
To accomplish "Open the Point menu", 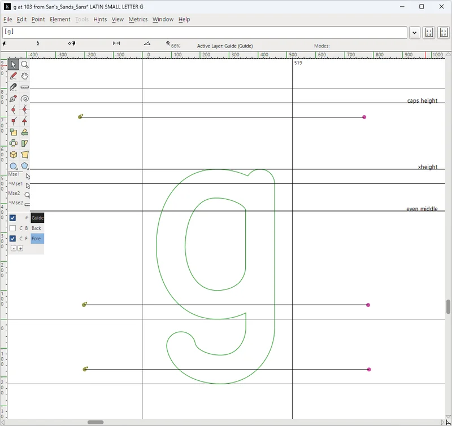I will [x=38, y=19].
